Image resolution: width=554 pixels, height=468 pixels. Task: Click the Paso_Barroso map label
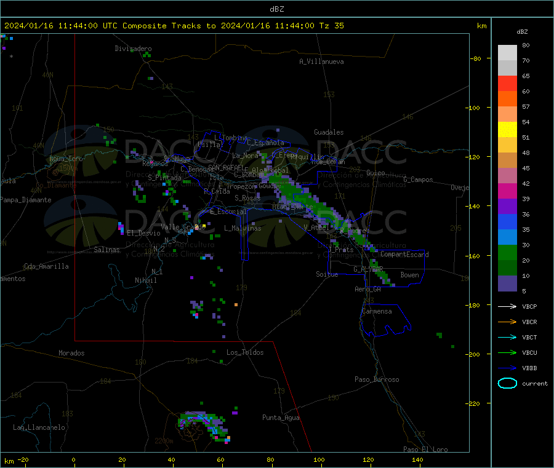point(377,379)
